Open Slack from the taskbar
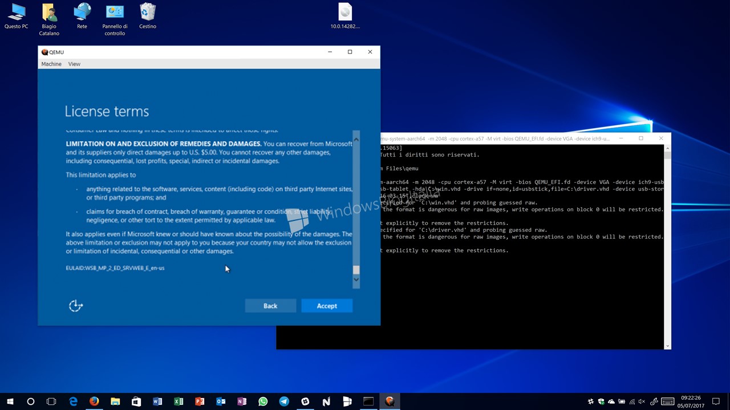Viewport: 730px width, 410px height. pos(305,401)
